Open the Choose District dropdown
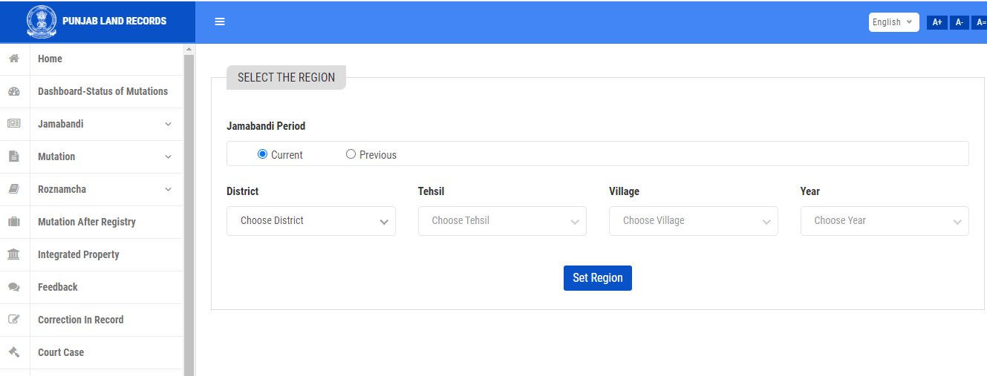 (310, 221)
